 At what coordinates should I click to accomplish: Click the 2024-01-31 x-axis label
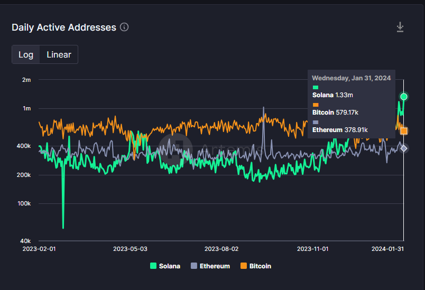coord(387,249)
